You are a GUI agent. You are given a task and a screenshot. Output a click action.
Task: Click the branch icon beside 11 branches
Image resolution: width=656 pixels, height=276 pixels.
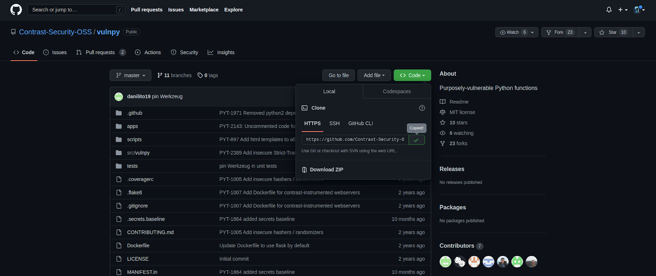tap(160, 75)
